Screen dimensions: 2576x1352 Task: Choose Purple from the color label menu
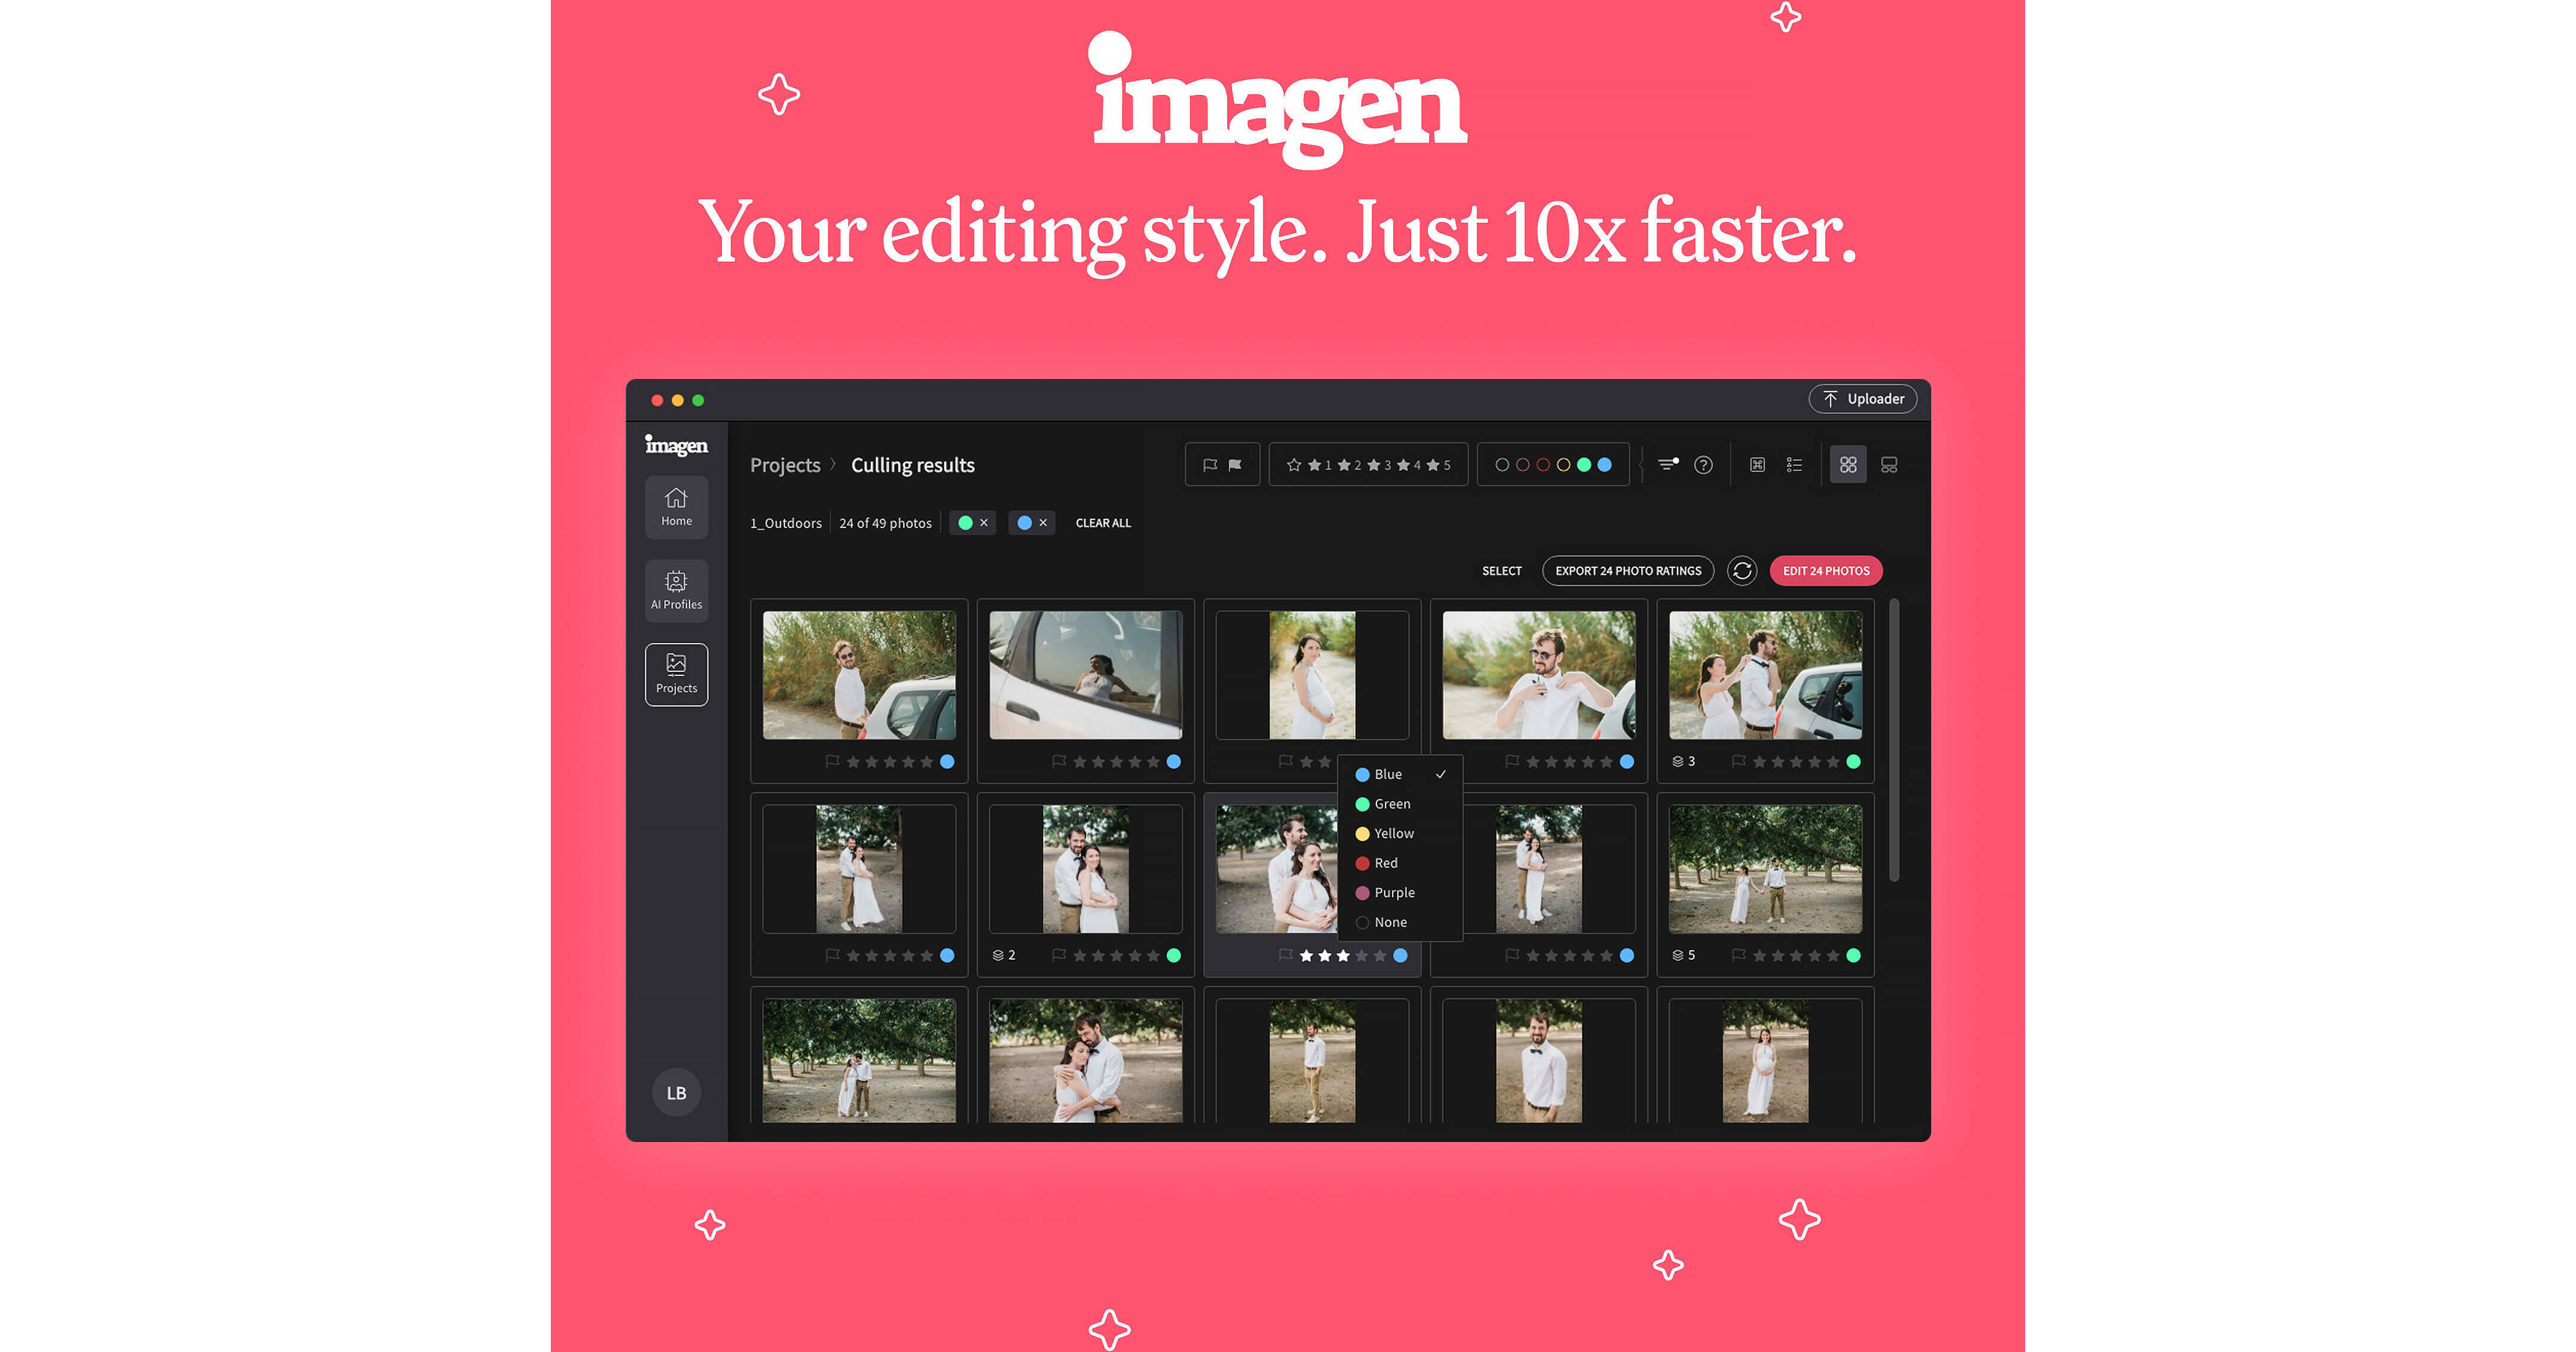pos(1400,892)
